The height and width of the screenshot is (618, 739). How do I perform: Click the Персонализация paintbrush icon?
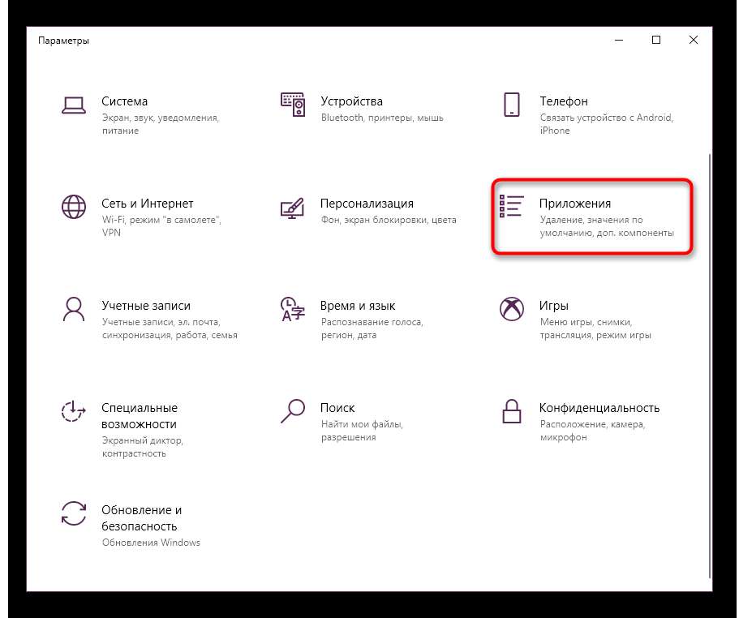click(x=292, y=207)
